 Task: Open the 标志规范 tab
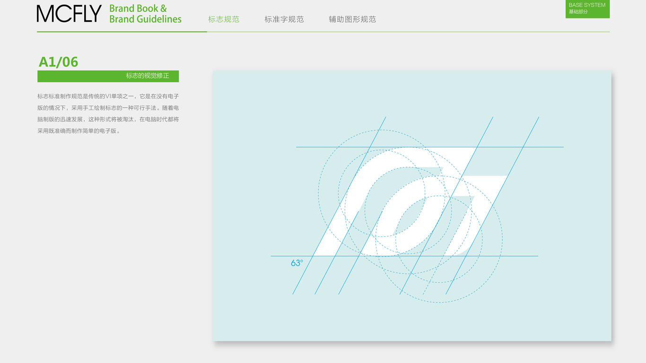[224, 19]
